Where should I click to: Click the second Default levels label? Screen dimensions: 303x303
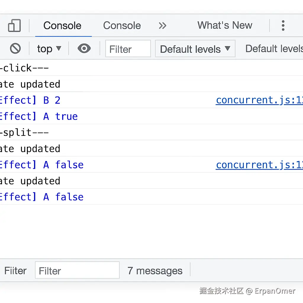pyautogui.click(x=274, y=49)
